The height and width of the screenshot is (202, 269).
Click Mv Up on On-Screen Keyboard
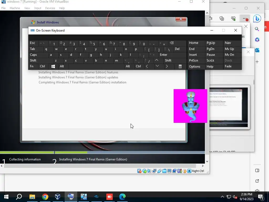pos(232,49)
